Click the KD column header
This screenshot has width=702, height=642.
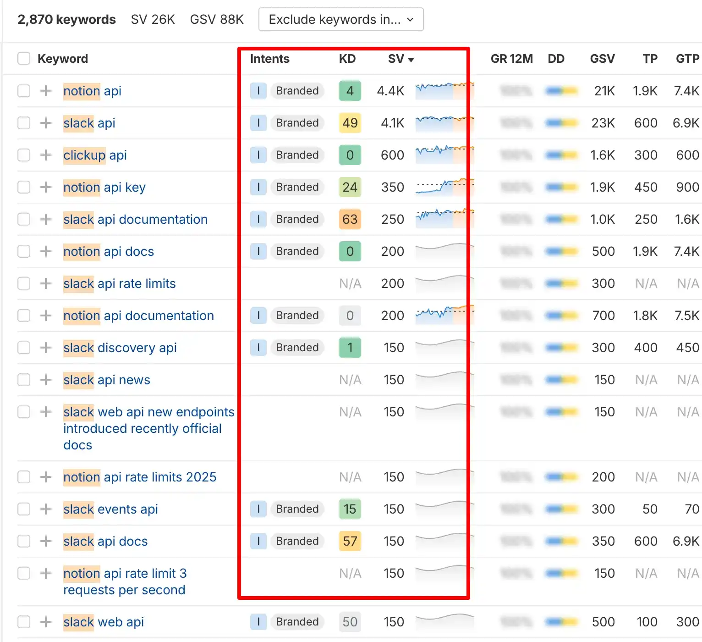pos(347,59)
